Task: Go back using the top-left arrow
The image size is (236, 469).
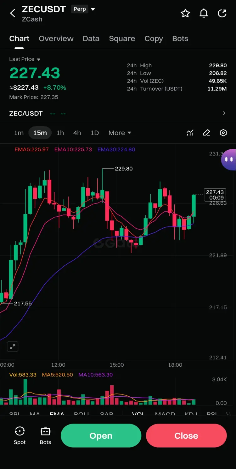Action: [13, 13]
